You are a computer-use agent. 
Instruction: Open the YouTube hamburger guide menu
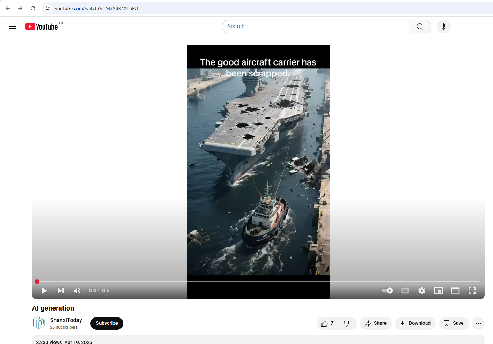(13, 27)
